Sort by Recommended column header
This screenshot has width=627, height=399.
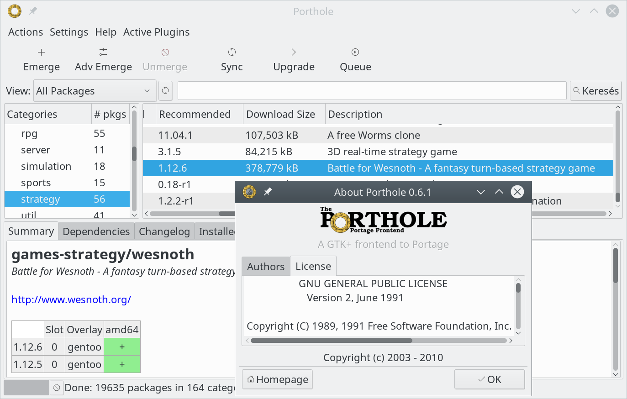coord(200,114)
